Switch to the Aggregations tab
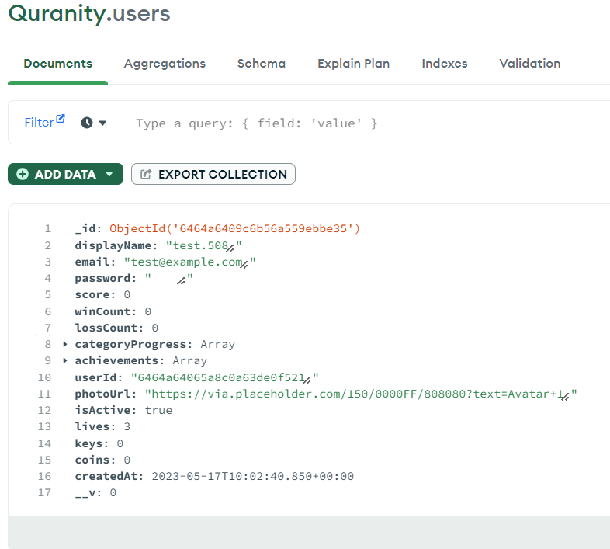The width and height of the screenshot is (610, 549). point(165,64)
